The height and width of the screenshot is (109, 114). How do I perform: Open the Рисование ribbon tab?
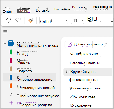(62, 9)
